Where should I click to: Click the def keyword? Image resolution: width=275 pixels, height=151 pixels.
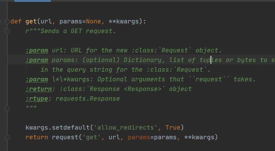[16, 21]
